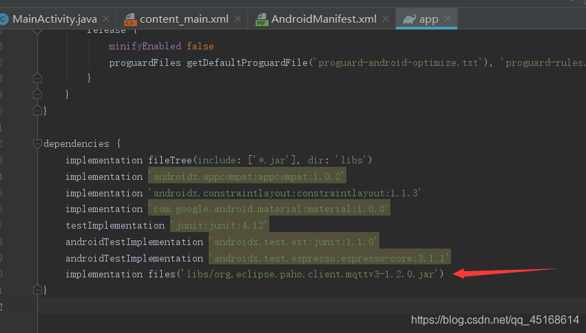The image size is (586, 333).
Task: Click fileTree in the first implementation line
Action: click(x=170, y=160)
